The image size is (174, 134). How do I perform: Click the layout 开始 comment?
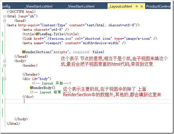52,83
